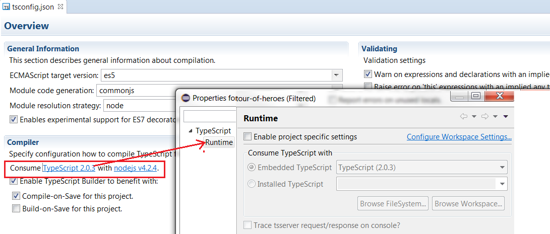The image size is (550, 234).
Task: Maximize the Properties dialog
Action: (x=475, y=96)
